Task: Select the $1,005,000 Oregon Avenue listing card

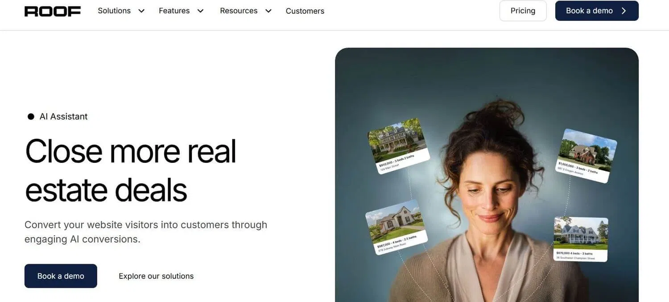Action: coord(587,156)
